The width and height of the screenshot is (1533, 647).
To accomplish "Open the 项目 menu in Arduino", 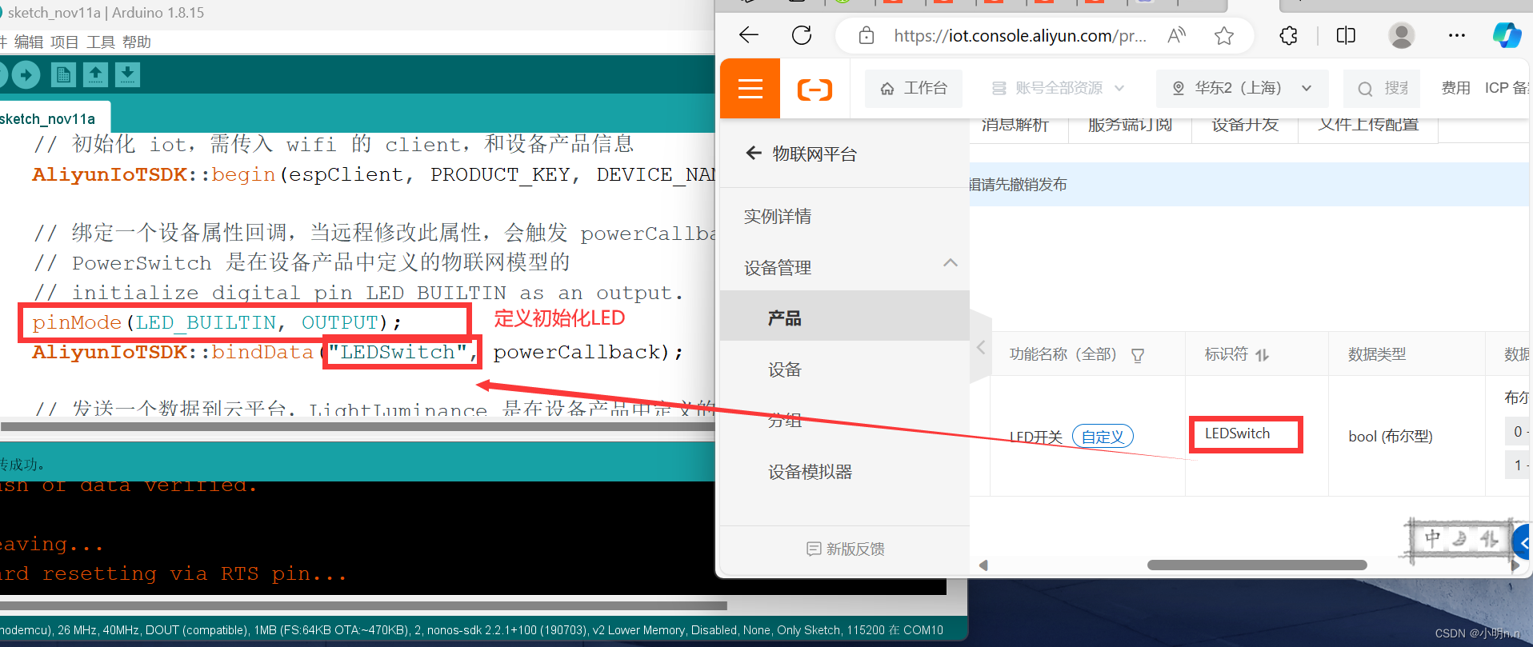I will coord(65,42).
